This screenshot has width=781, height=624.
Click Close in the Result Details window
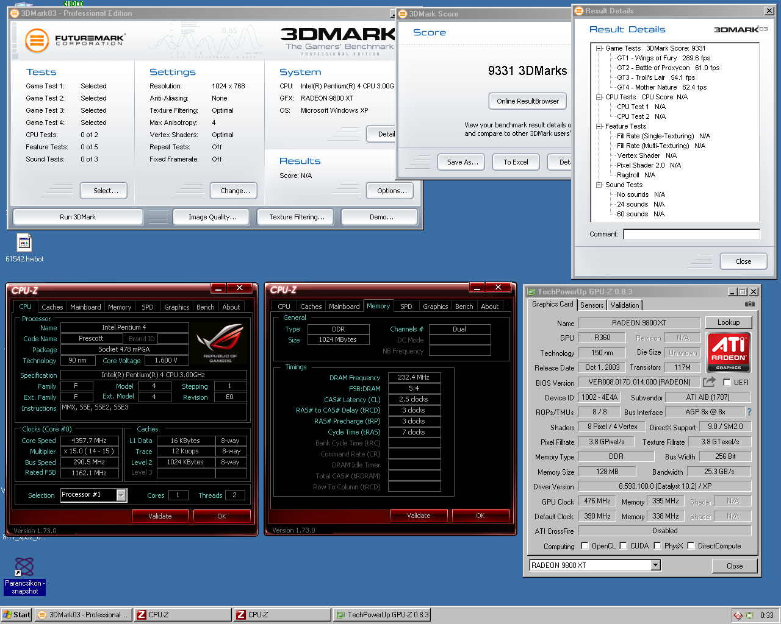click(743, 261)
